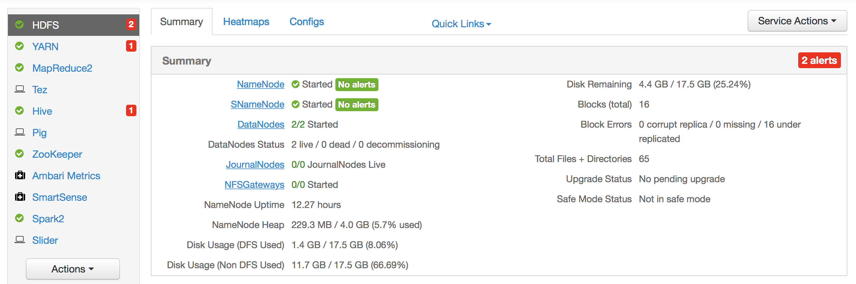Image resolution: width=856 pixels, height=284 pixels.
Task: Click the client-only monitor icon beside Tez
Action: click(20, 89)
